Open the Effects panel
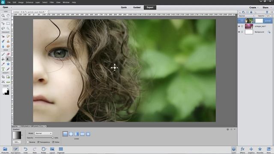Screen dimensions: 274x154 [243, 150]
